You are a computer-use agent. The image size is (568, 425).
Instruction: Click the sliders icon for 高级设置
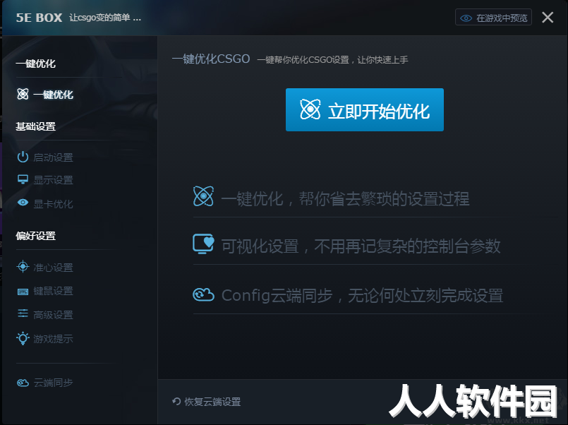pyautogui.click(x=23, y=313)
